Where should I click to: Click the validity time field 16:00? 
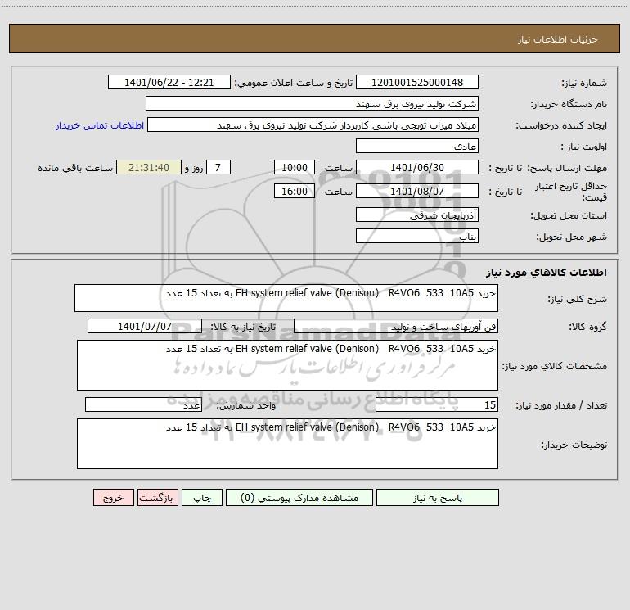pyautogui.click(x=294, y=191)
